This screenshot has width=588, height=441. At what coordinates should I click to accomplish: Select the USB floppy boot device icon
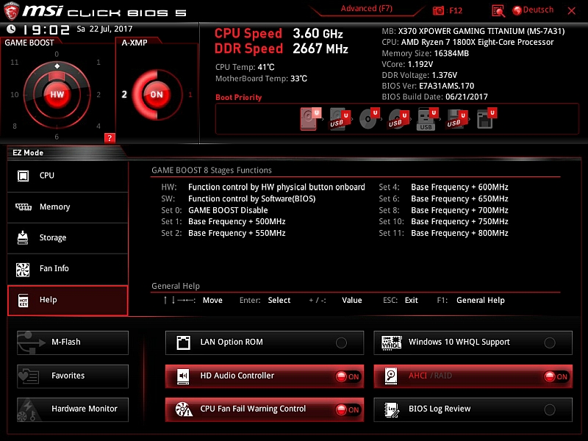[x=456, y=119]
